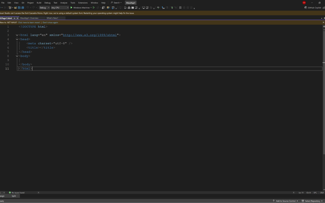Viewport: 325px width, 203px height.
Task: Click the Undo icon in the toolbar
Action: pyautogui.click(x=28, y=8)
